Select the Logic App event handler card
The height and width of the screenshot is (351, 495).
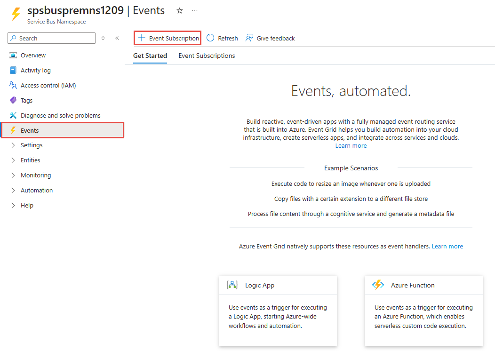[278, 311]
